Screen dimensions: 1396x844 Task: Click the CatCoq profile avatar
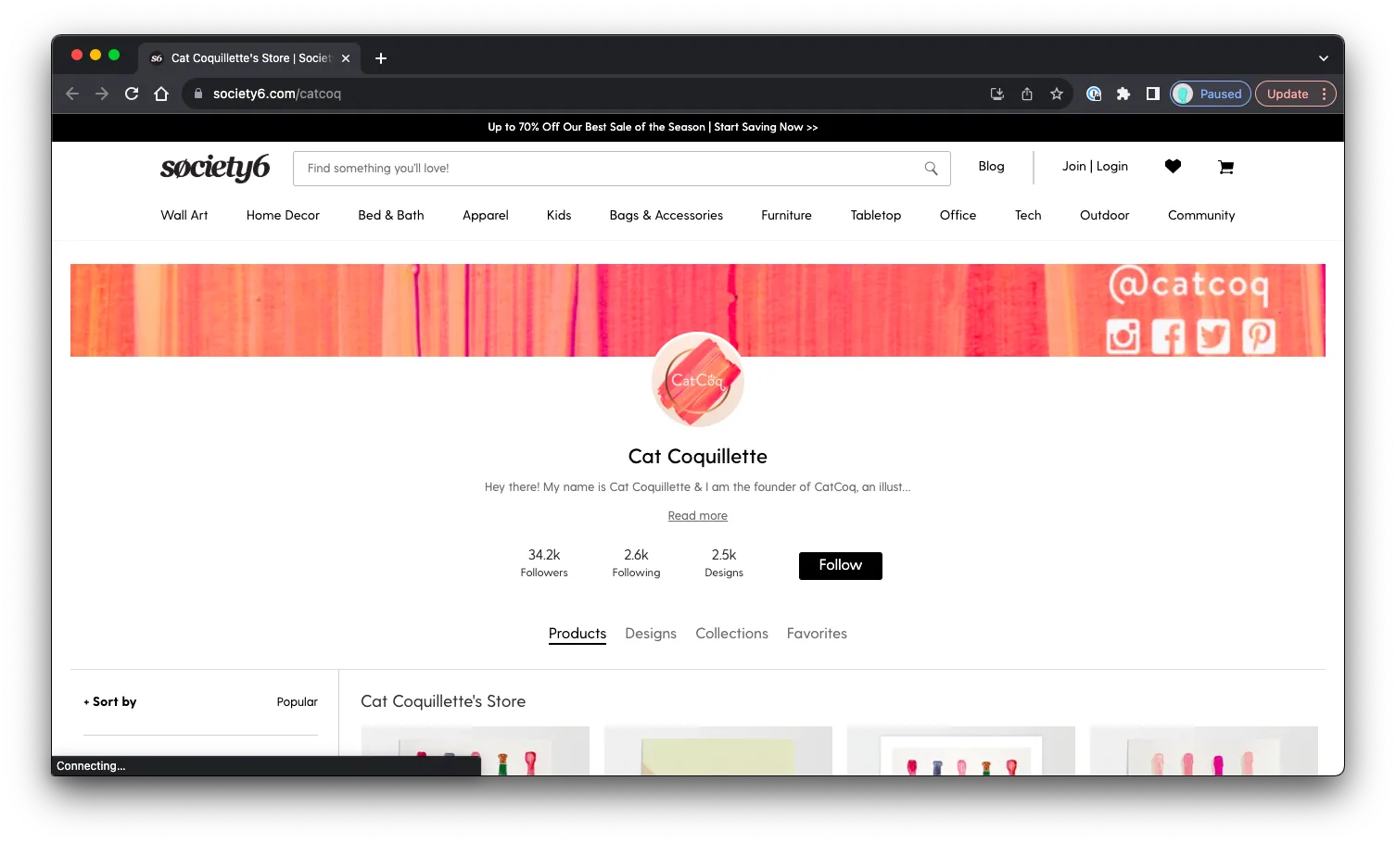[698, 380]
